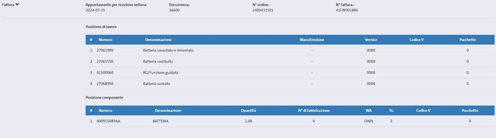Image resolution: width=496 pixels, height=138 pixels.
Task: Click the Numero column header in work positions
Action: tap(105, 40)
